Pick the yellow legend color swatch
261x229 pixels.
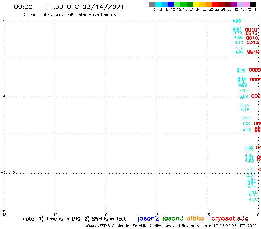(196, 4)
